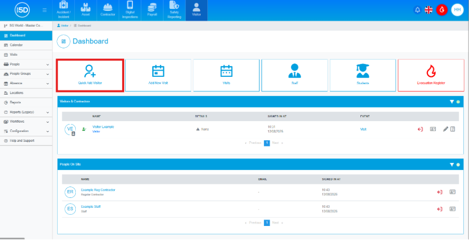This screenshot has width=469, height=240.
Task: Sign out Visitor Example
Action: click(x=420, y=129)
